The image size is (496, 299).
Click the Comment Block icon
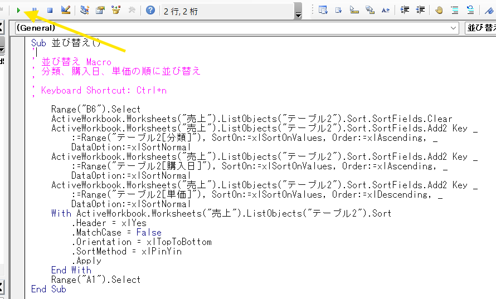pos(455,10)
